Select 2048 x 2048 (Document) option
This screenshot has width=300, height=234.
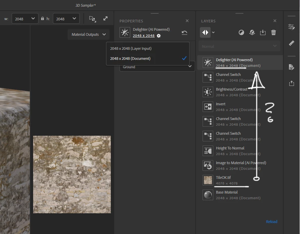tap(148, 58)
